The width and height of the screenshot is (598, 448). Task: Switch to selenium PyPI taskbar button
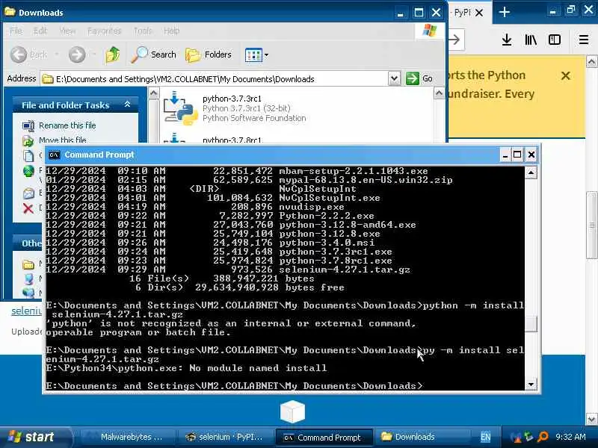(225, 437)
